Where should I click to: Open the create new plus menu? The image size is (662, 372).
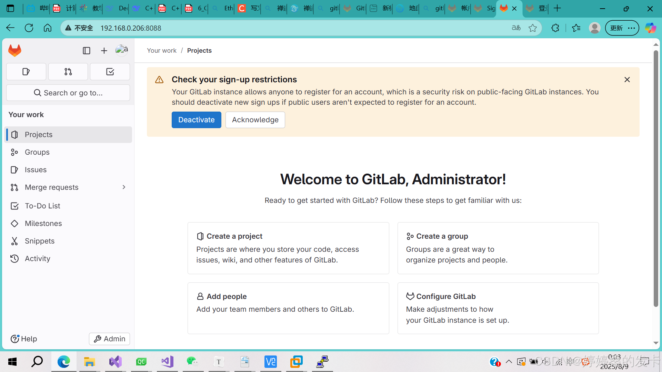click(x=104, y=51)
